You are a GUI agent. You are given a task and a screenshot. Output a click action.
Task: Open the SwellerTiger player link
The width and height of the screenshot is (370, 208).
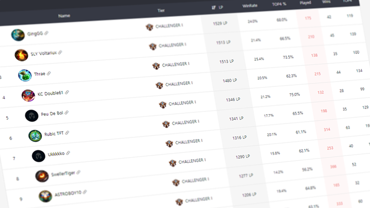[x=63, y=174]
